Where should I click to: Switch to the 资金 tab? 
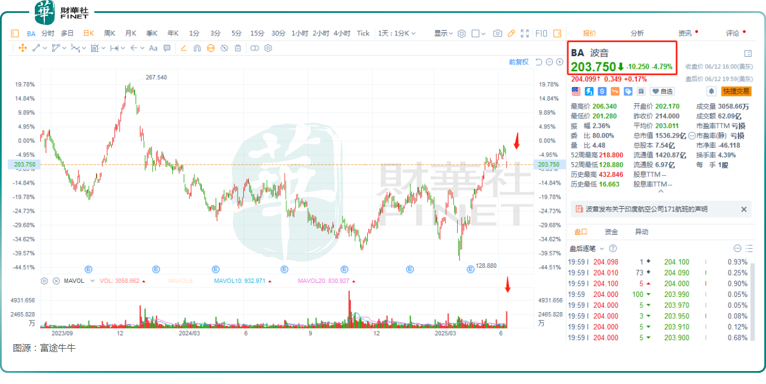[611, 232]
